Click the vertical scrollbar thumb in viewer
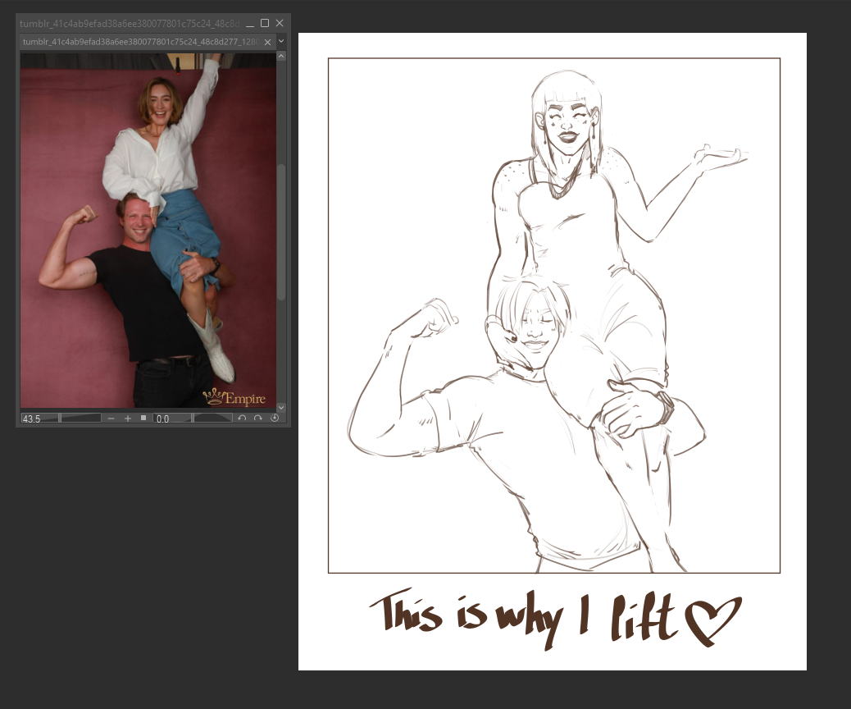Image resolution: width=851 pixels, height=709 pixels. 281,230
